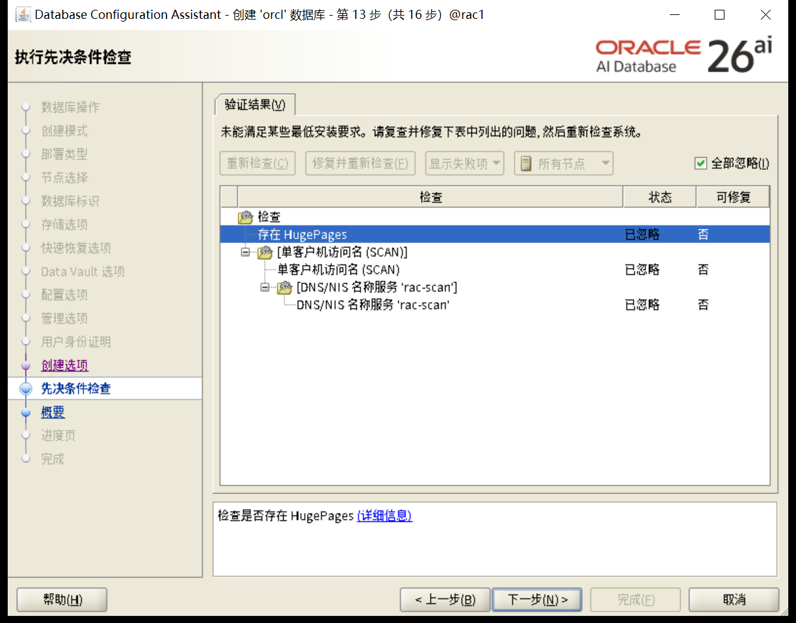Select the 单客户机访问名 (SCAN) child row
Viewport: 796px width, 623px height.
pos(495,270)
